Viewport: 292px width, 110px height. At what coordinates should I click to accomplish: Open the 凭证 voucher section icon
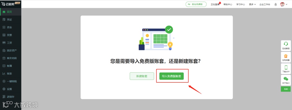click(4, 19)
